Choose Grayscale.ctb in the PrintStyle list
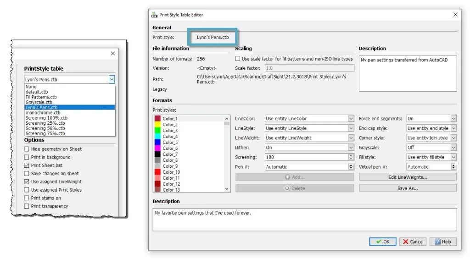The height and width of the screenshot is (259, 470). point(39,102)
